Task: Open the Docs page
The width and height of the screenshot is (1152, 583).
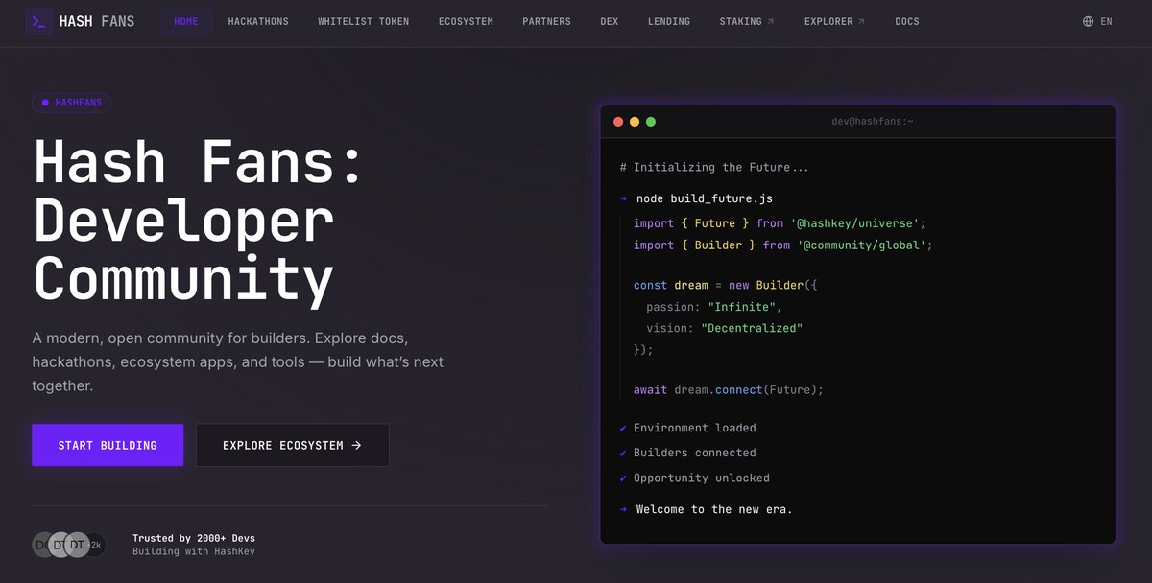Action: pos(907,21)
